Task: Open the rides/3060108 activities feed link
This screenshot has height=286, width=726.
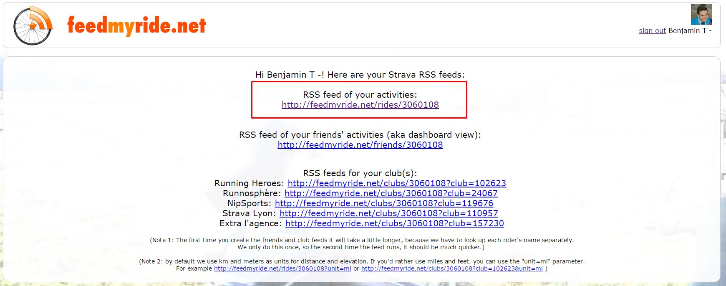Action: tap(360, 105)
